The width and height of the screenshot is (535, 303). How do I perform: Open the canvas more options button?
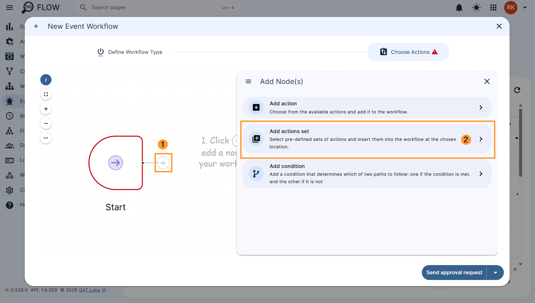pyautogui.click(x=46, y=138)
